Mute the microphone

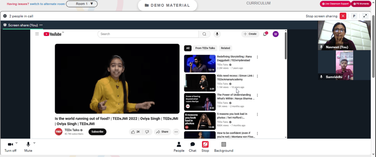28,147
